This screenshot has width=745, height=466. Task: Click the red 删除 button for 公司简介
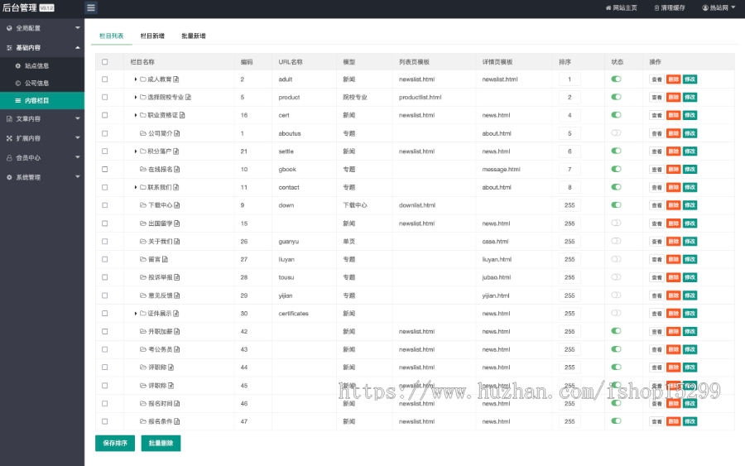coord(673,133)
